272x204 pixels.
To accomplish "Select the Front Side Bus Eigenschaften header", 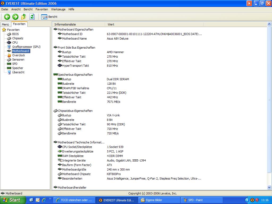I will coord(74,48).
